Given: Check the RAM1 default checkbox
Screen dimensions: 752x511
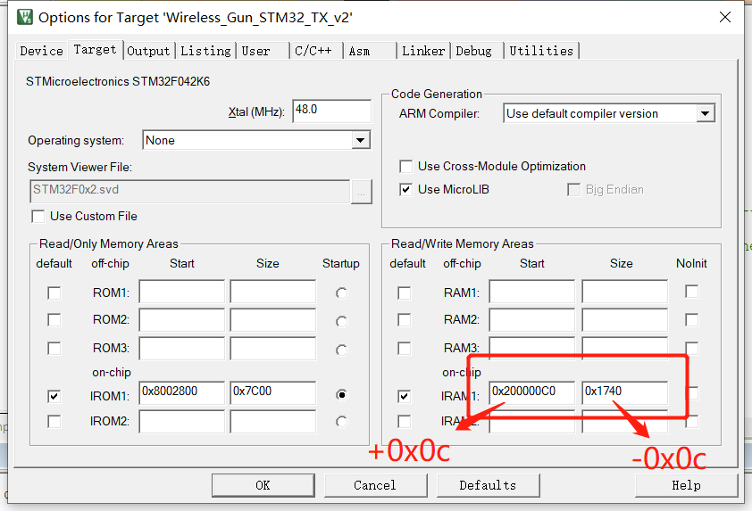Looking at the screenshot, I should pyautogui.click(x=405, y=293).
